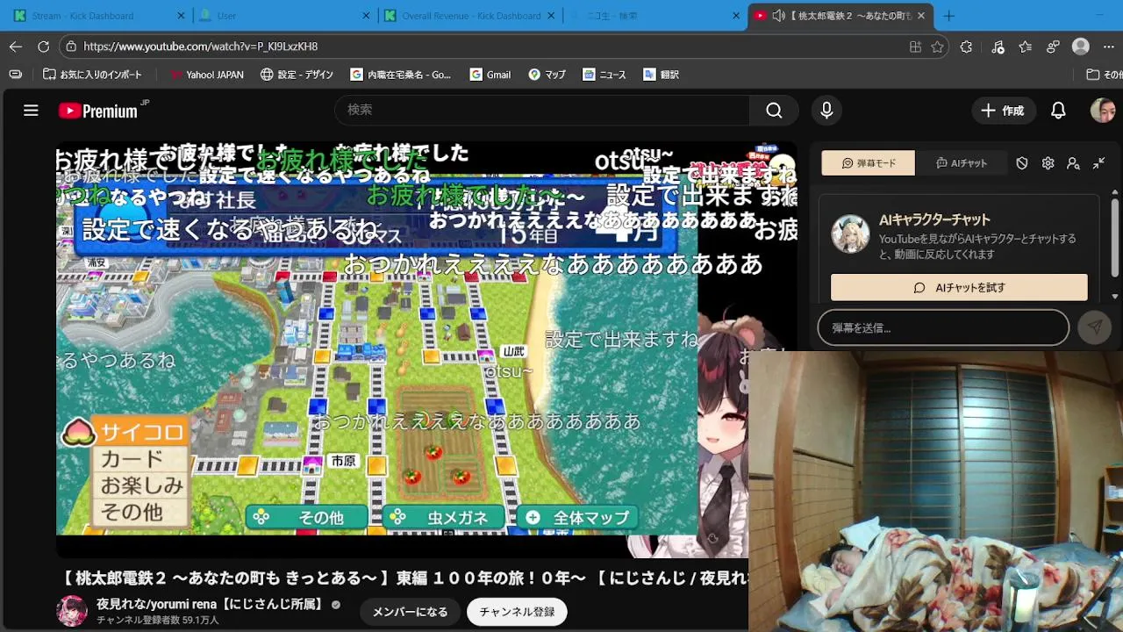Viewport: 1123px width, 632px height.
Task: Click the channel avatar of 夜見れな
Action: (72, 611)
